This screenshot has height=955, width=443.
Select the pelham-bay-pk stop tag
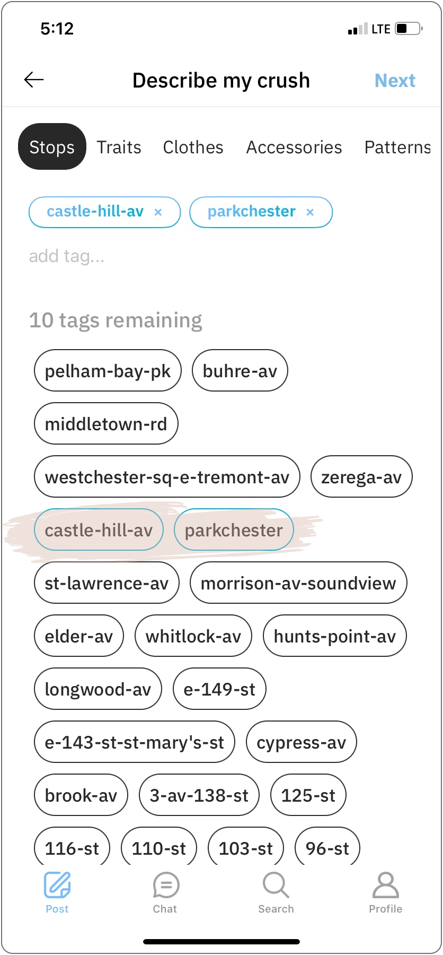click(x=108, y=371)
